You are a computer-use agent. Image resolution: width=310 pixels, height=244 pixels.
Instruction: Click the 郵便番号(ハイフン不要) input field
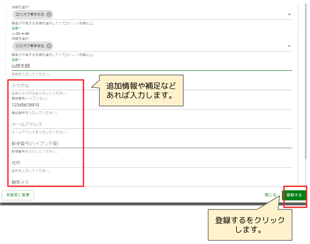(152, 143)
